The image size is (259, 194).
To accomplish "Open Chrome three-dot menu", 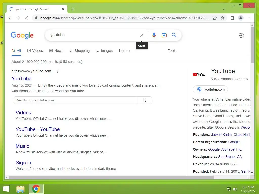I will (249, 18).
